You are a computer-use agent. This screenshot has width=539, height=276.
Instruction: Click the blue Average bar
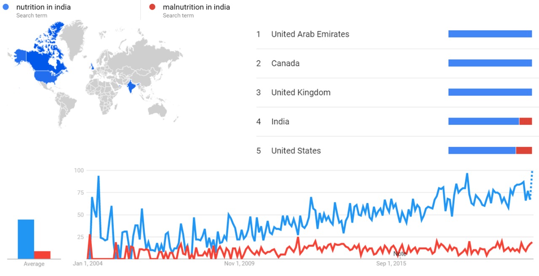pos(26,239)
